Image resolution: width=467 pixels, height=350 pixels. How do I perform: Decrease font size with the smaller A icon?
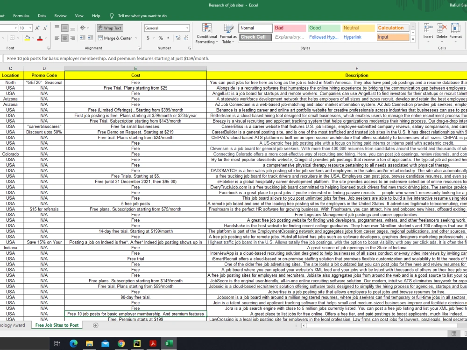pyautogui.click(x=45, y=28)
